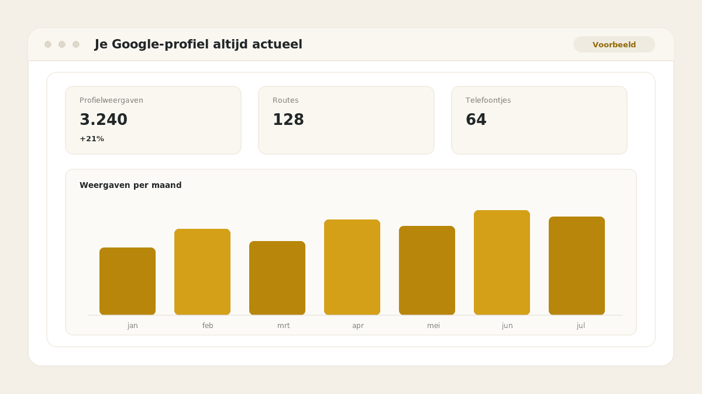This screenshot has height=394, width=702.
Task: Click the Voorbeeld badge button
Action: click(x=614, y=44)
